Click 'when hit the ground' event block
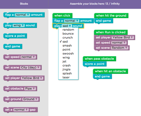 point(111,16)
